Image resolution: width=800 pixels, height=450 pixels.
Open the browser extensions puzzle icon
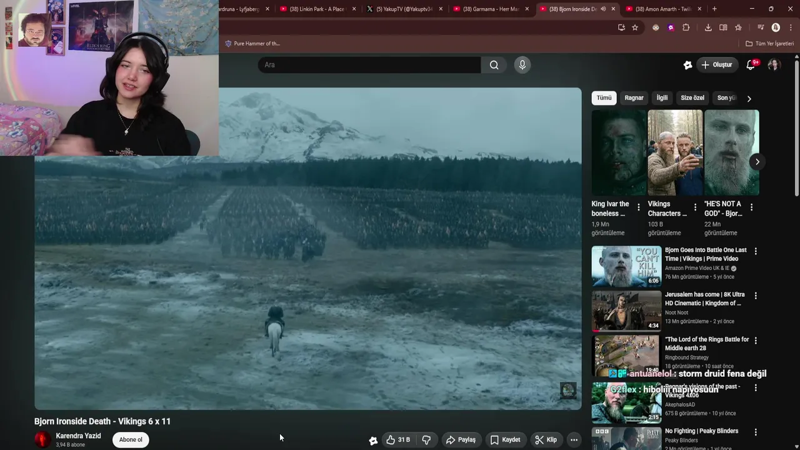click(x=686, y=27)
